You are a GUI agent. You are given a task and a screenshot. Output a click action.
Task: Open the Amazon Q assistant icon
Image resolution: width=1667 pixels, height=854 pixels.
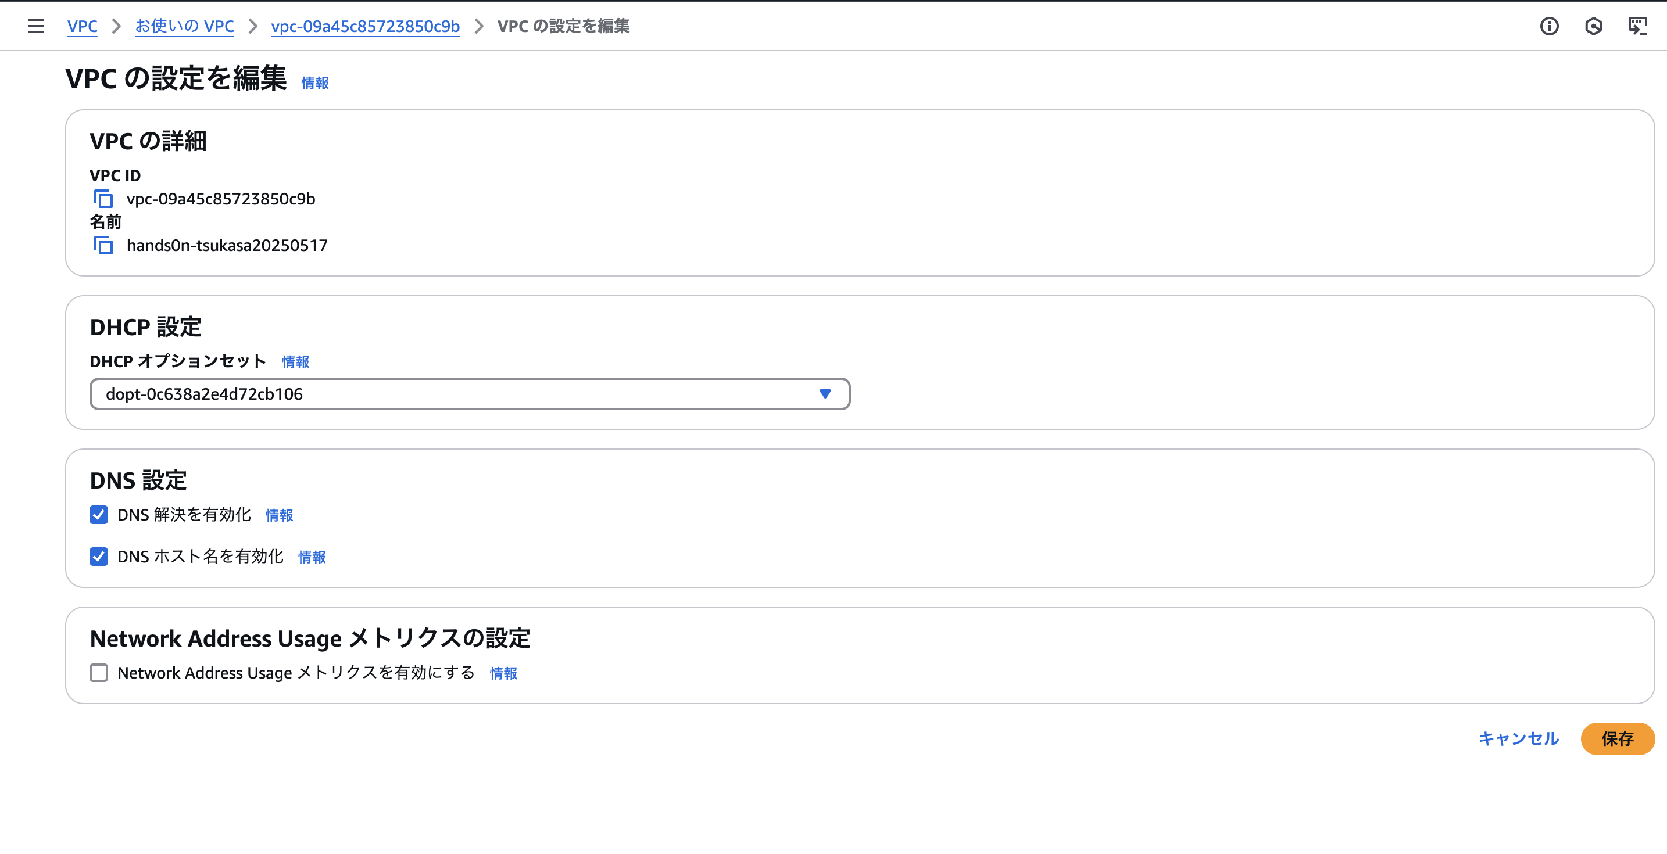tap(1594, 26)
